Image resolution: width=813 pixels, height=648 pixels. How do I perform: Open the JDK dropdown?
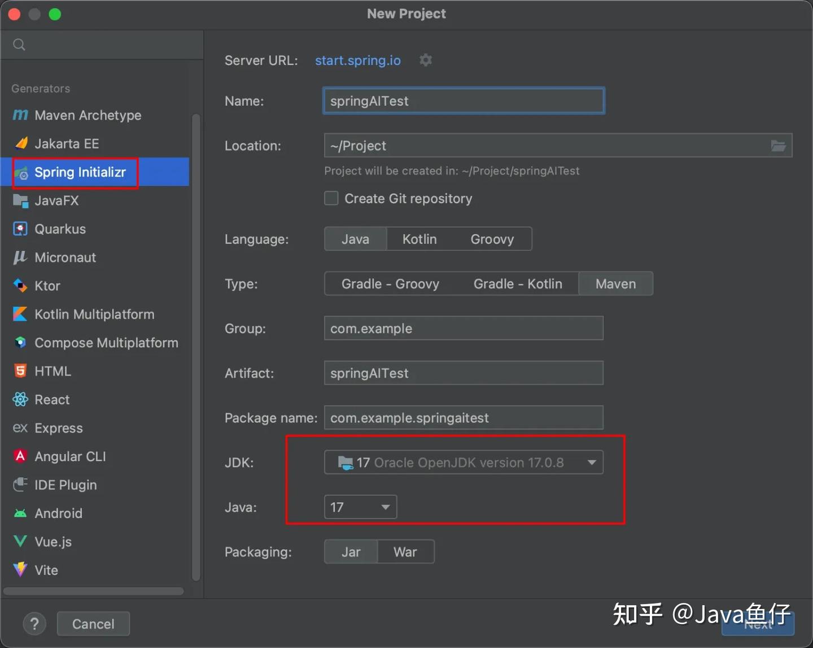click(464, 462)
